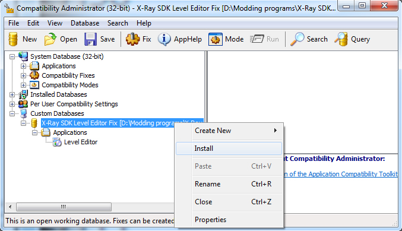Select the Installed Databases tree label
This screenshot has width=402, height=231.
coord(59,94)
